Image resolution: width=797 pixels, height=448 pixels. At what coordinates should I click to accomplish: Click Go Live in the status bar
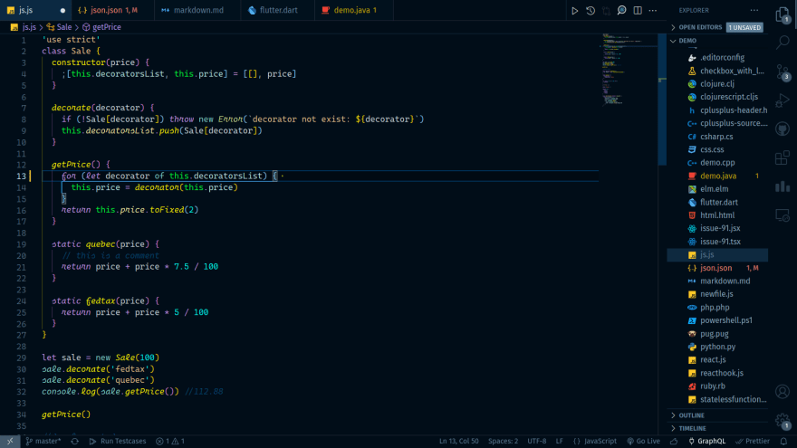coord(644,442)
